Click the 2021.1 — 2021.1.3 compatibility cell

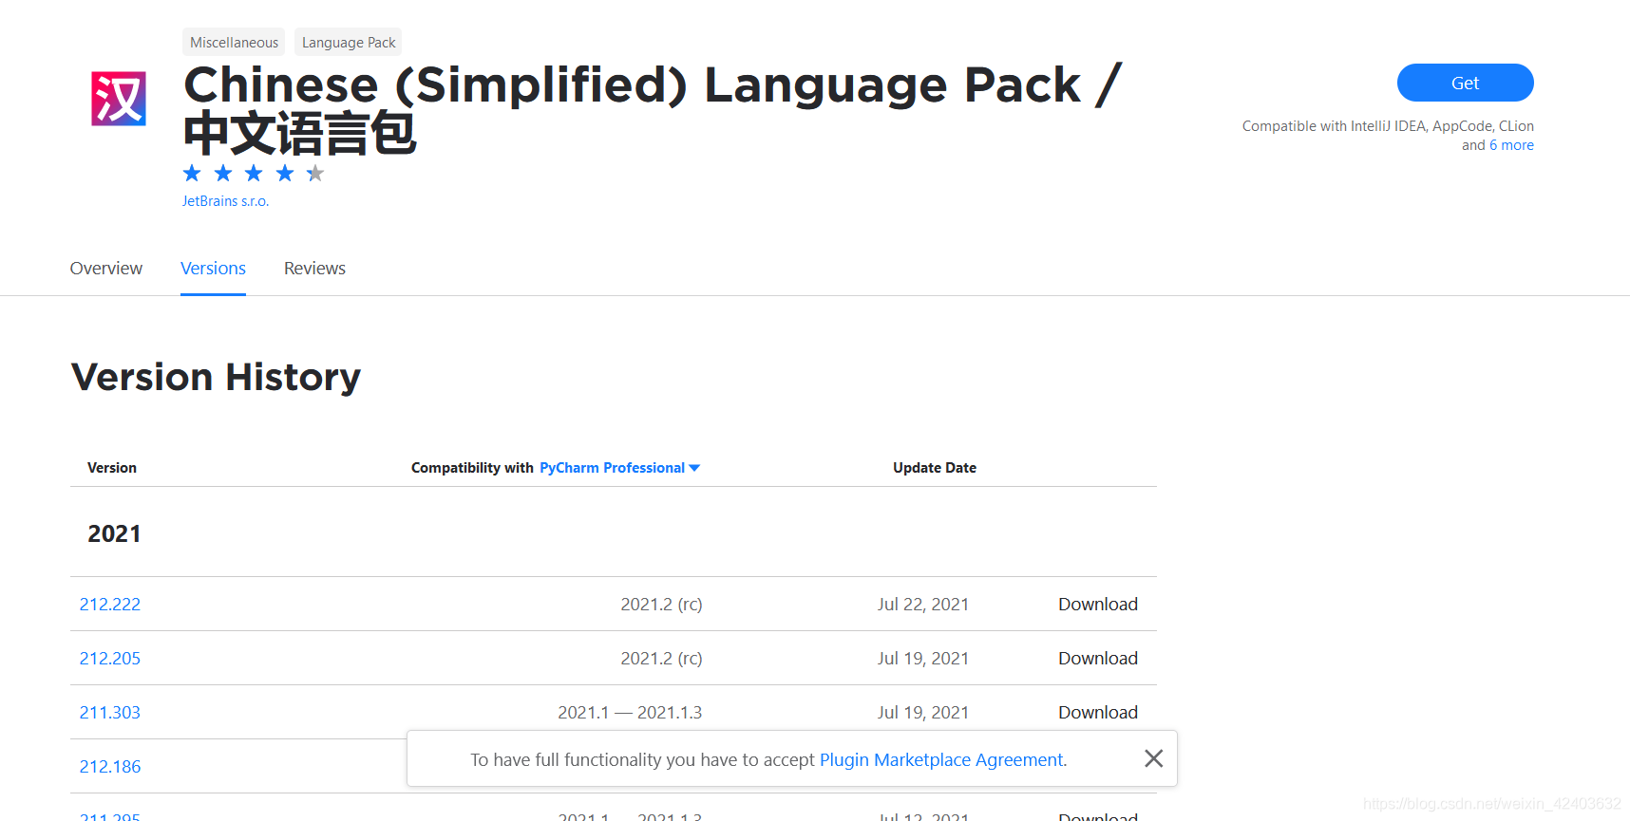pos(630,713)
